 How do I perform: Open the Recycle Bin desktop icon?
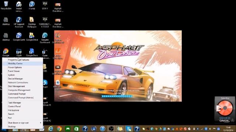6,5
